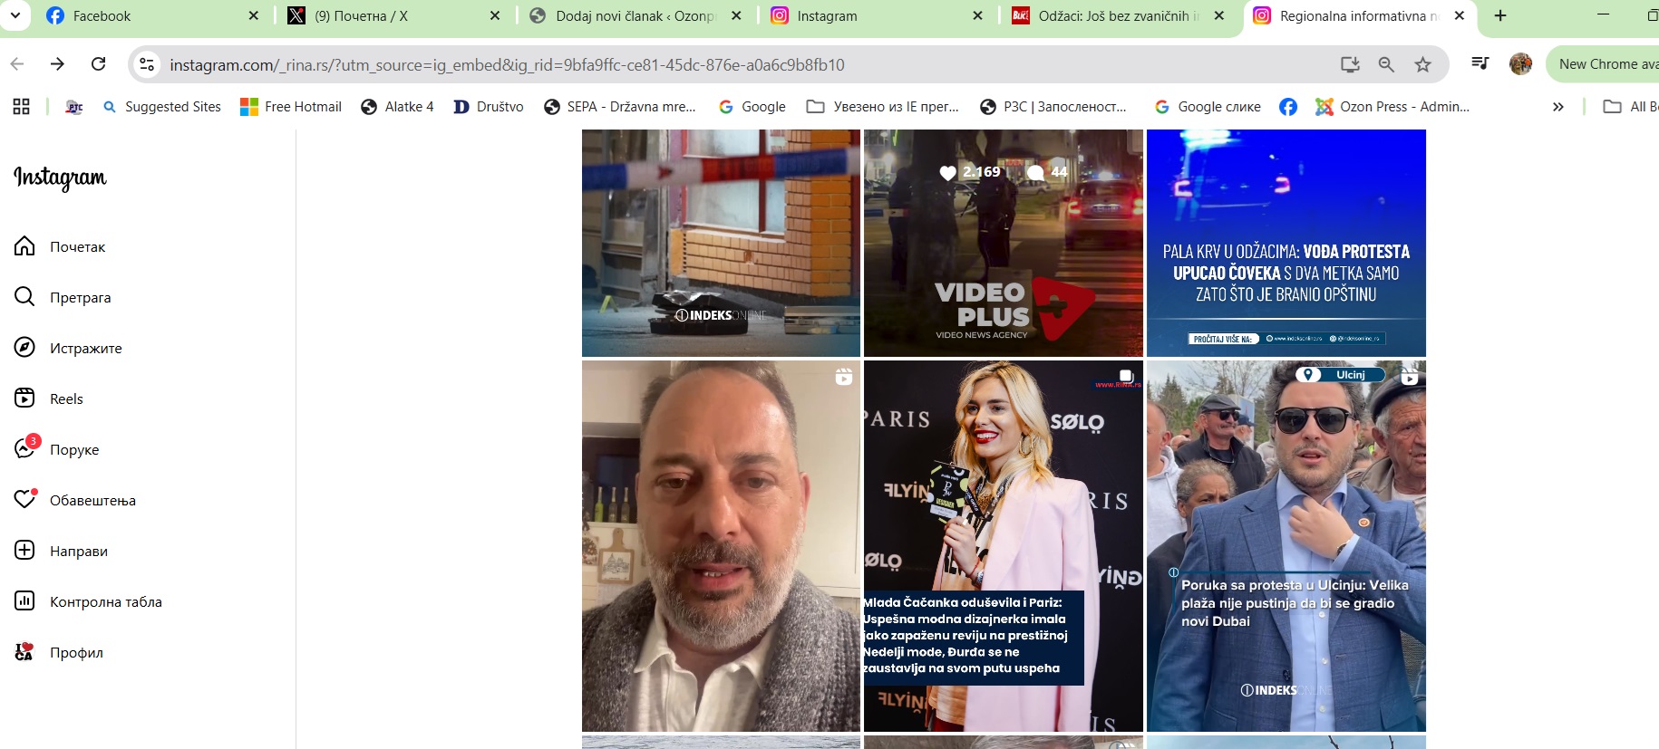Open the tab search dropdown arrow
The height and width of the screenshot is (749, 1659).
(15, 15)
